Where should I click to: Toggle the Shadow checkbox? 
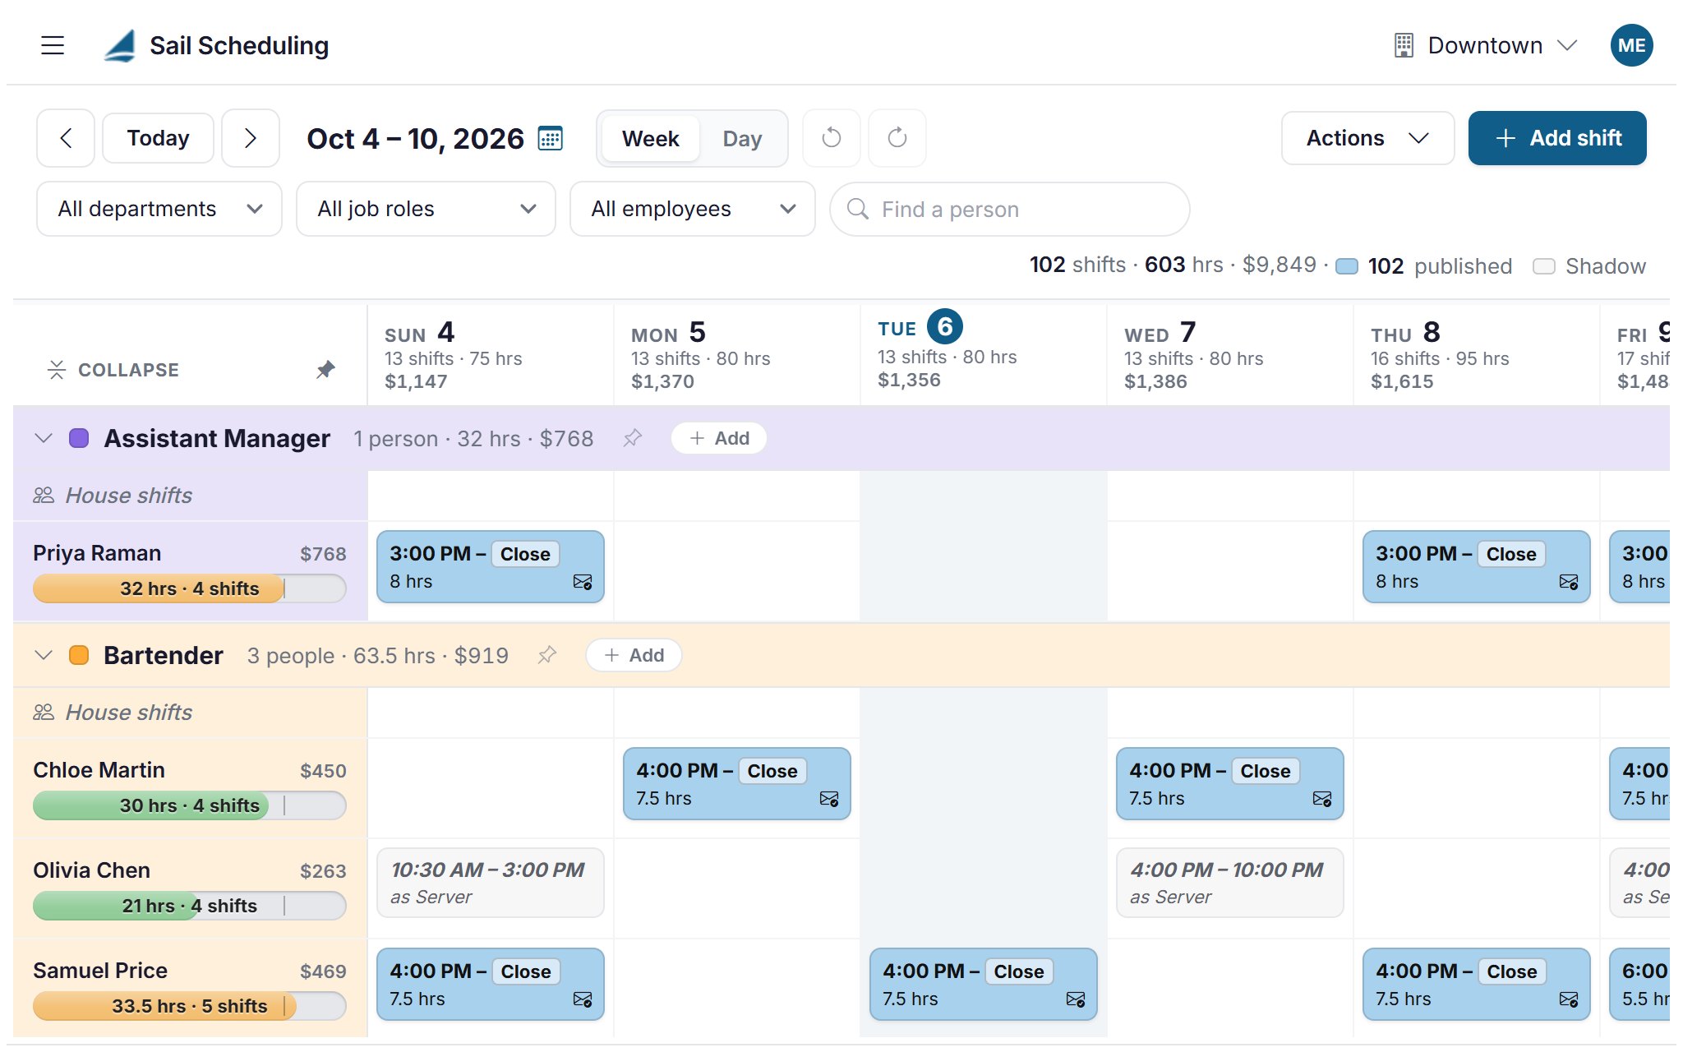click(1544, 266)
